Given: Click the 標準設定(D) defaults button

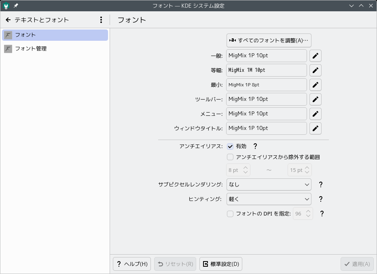Looking at the screenshot, I should 221,264.
